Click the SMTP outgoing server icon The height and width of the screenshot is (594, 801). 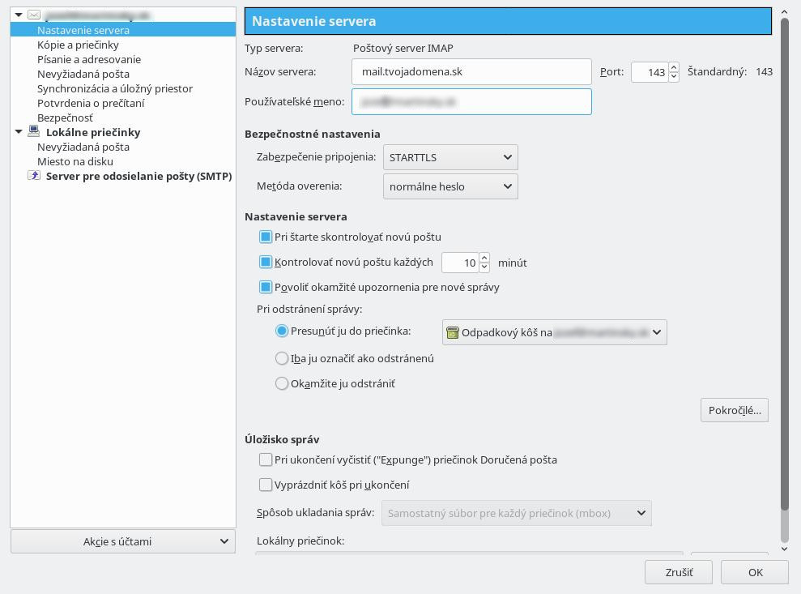coord(34,175)
